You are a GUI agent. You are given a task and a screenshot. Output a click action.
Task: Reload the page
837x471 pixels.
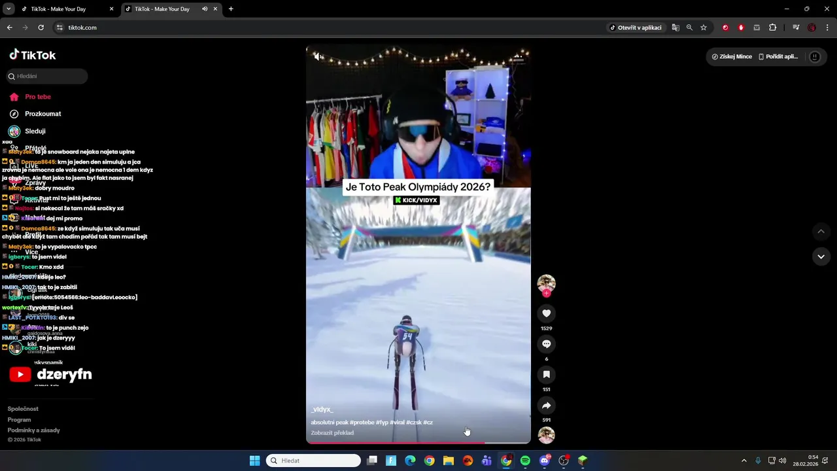click(x=41, y=27)
